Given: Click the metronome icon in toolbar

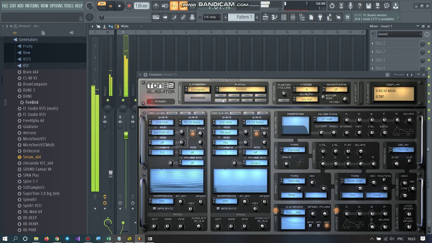Looking at the screenshot, I should coord(156,6).
